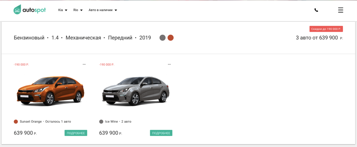Click the Скидки до 190 000 Р. badge

[x=326, y=29]
